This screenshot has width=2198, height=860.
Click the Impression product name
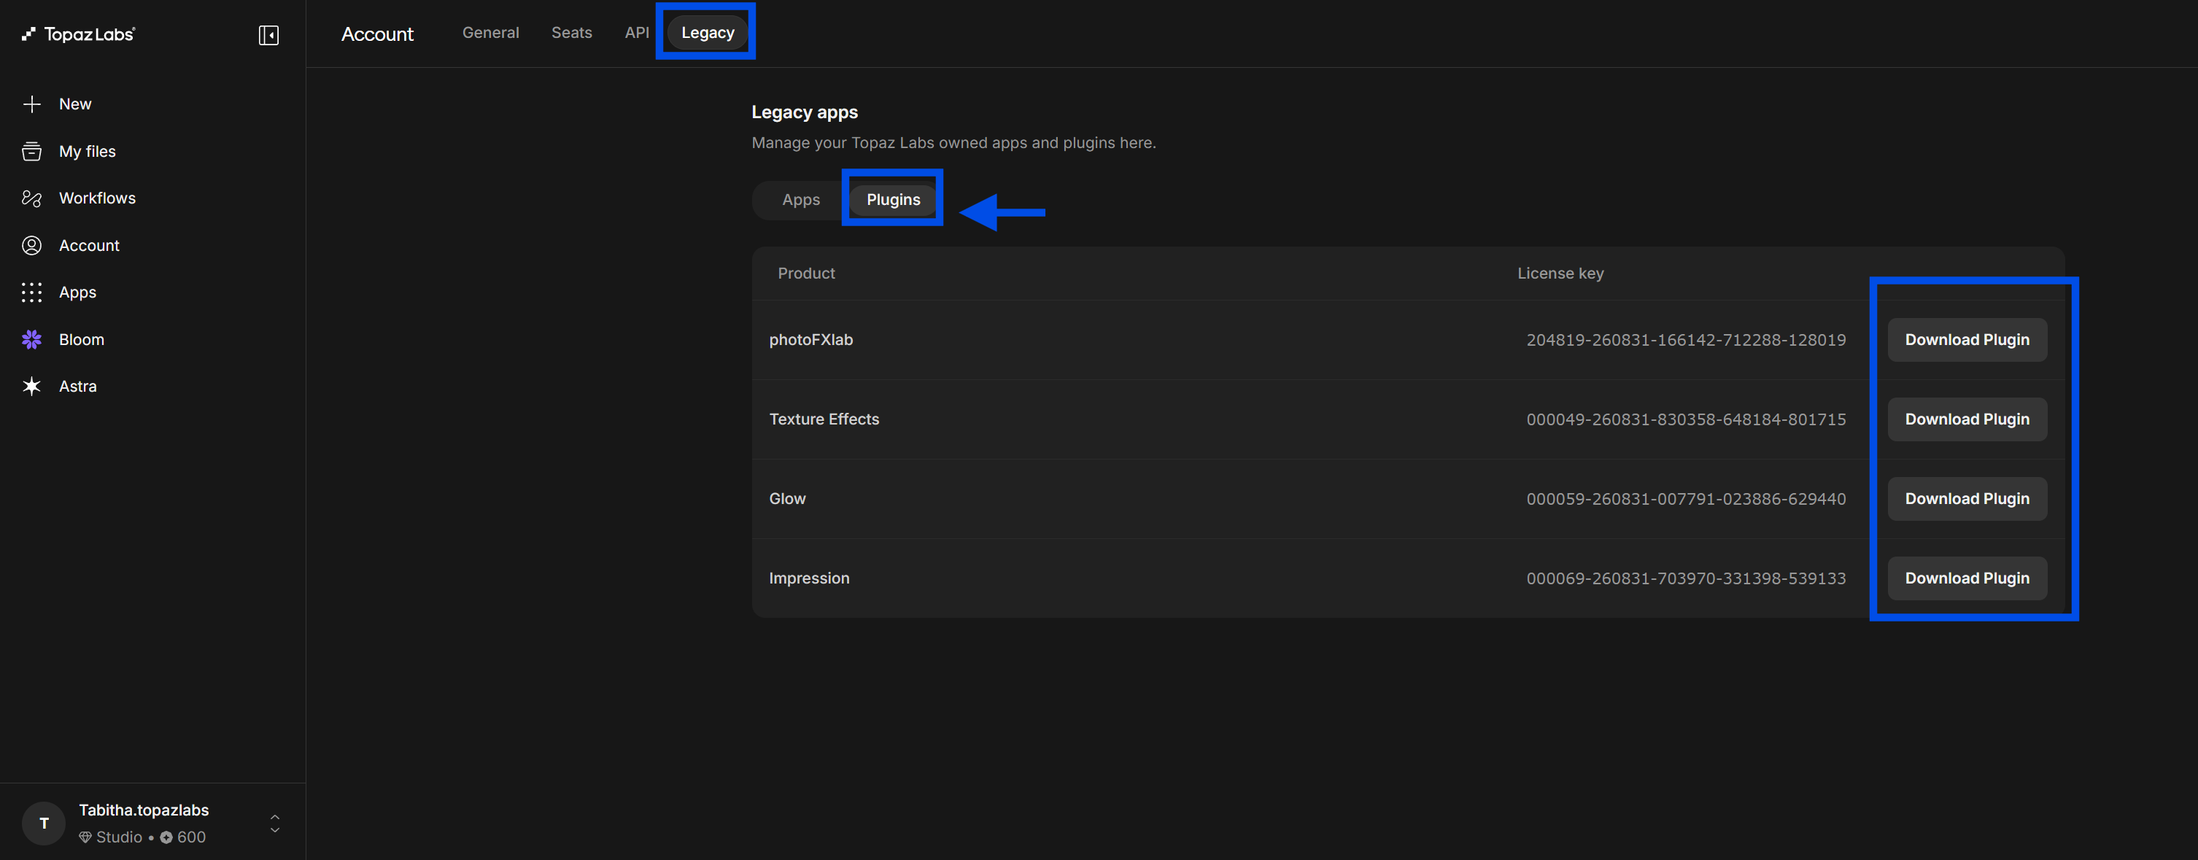click(809, 578)
